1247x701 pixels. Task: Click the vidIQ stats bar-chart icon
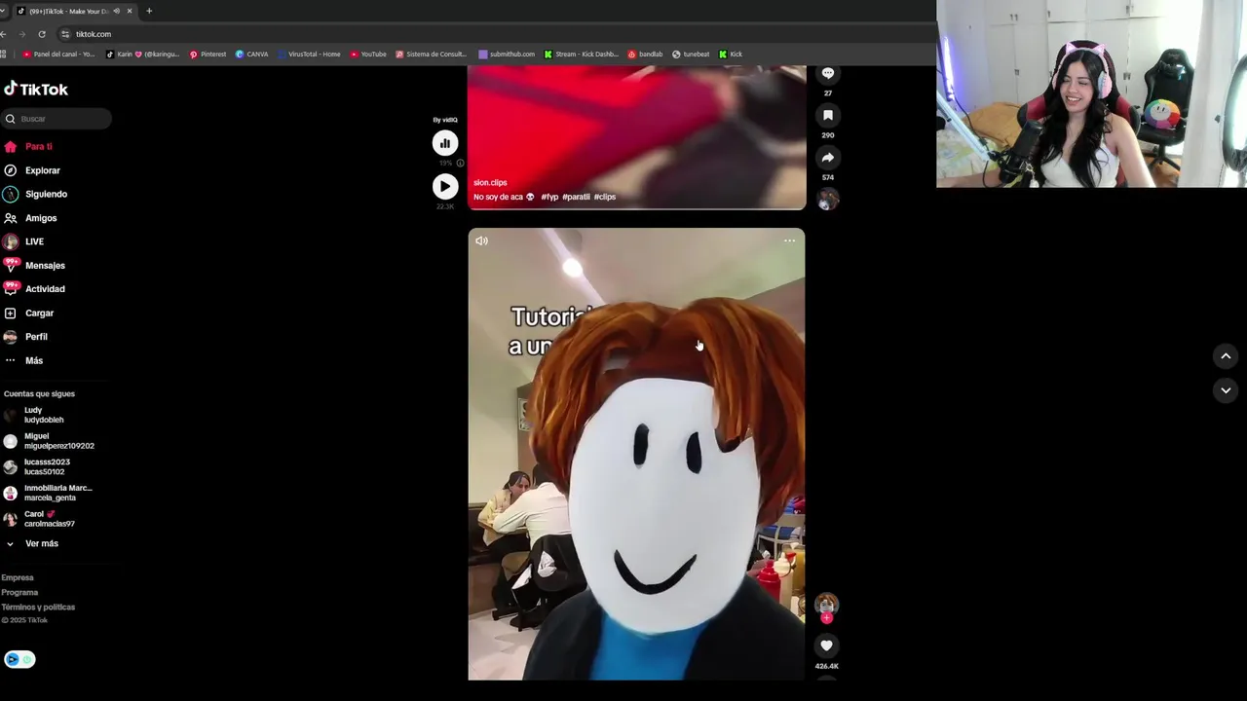tap(445, 143)
